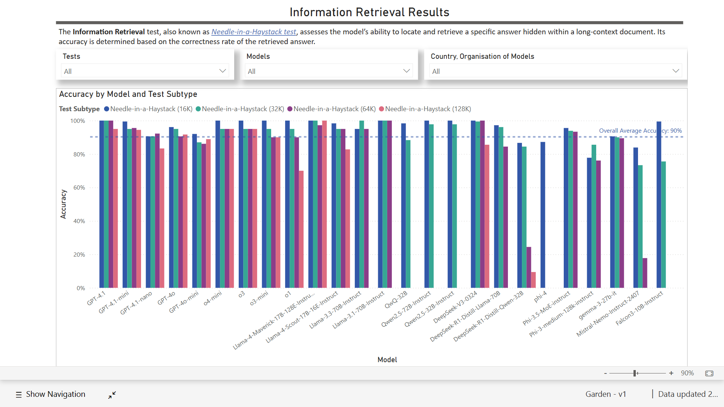
Task: Open the Show Navigation hamburger icon
Action: pyautogui.click(x=18, y=395)
